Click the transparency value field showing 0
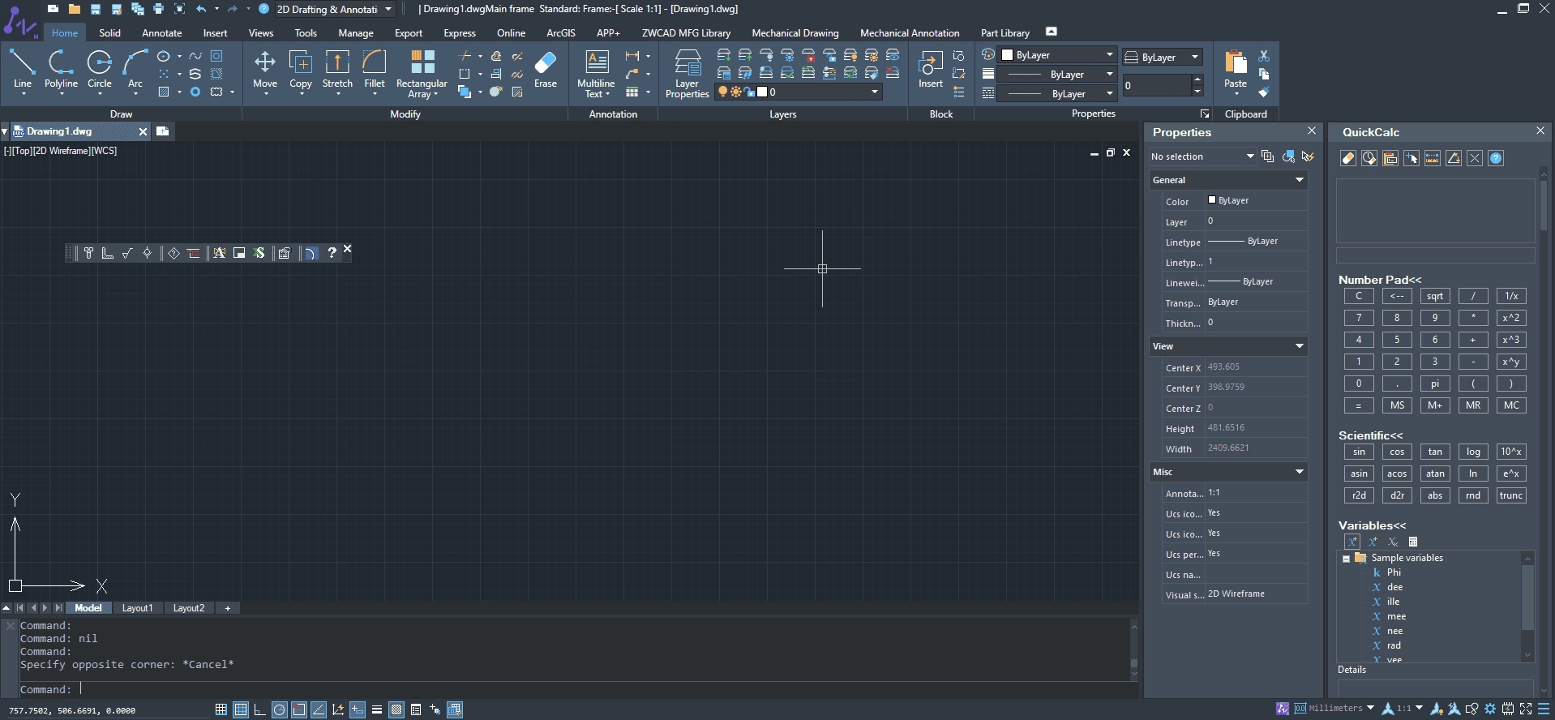 tap(1157, 85)
